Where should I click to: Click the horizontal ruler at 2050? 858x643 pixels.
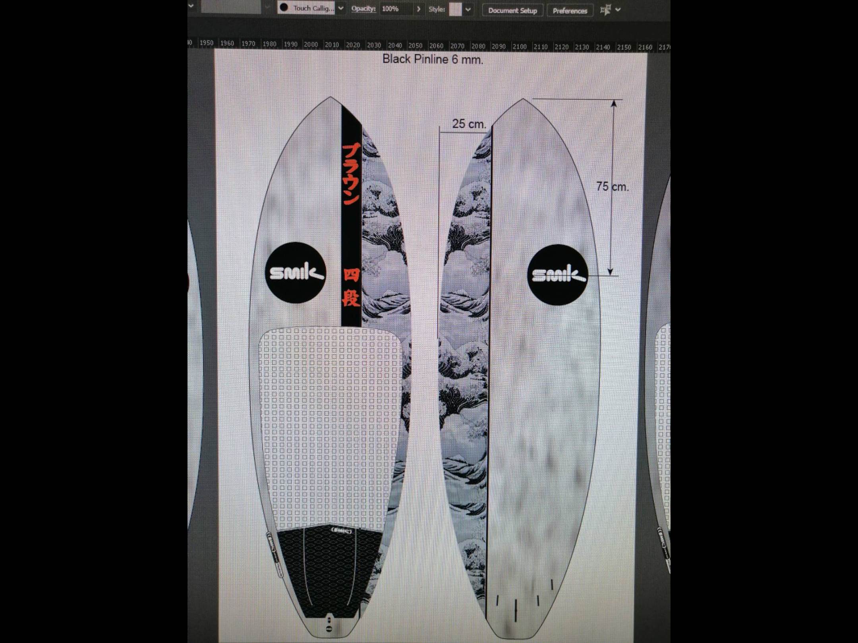[415, 46]
